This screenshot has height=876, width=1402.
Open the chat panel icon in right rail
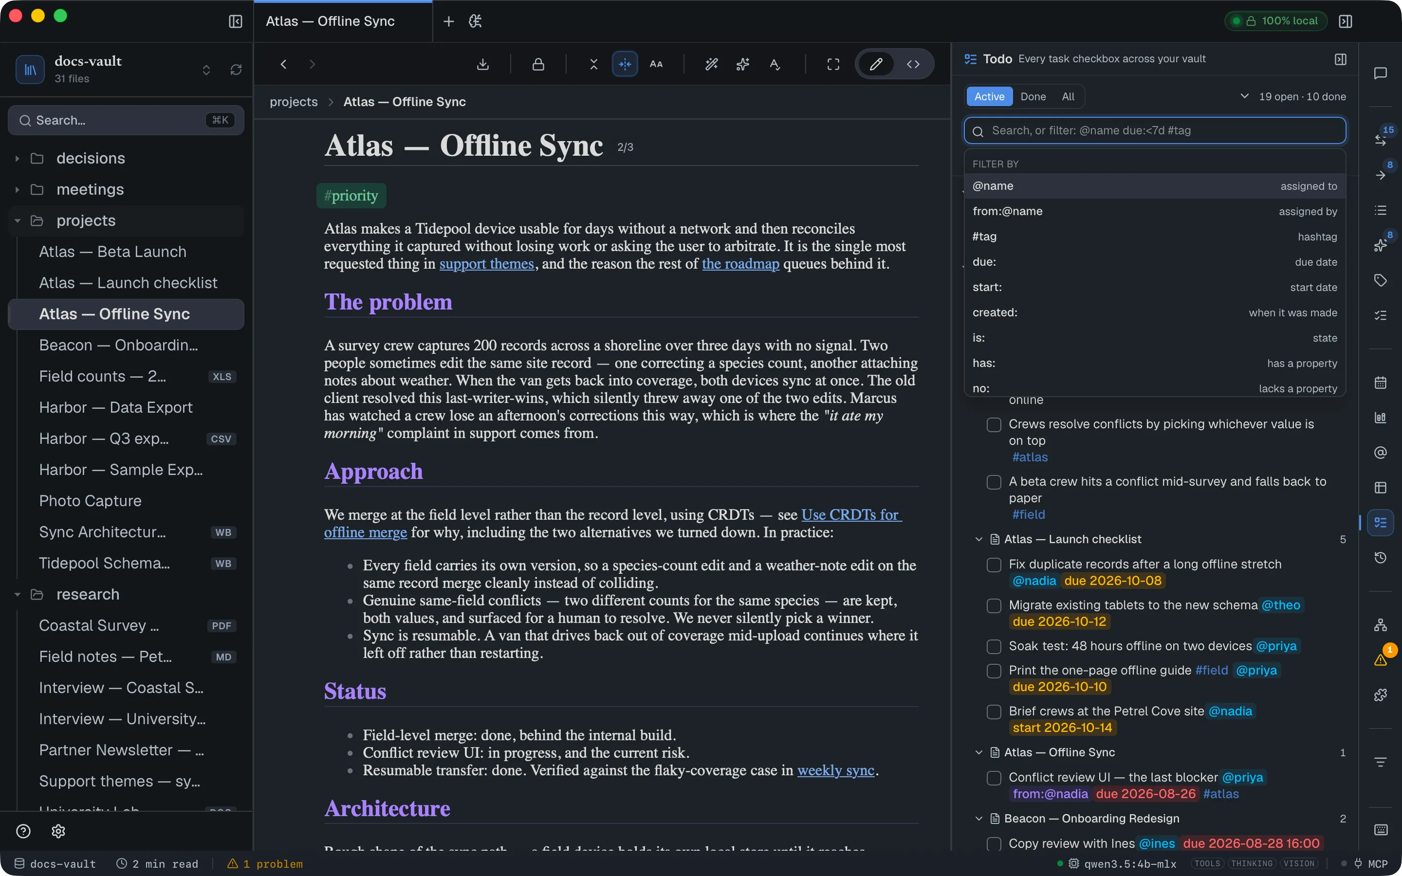(1381, 73)
